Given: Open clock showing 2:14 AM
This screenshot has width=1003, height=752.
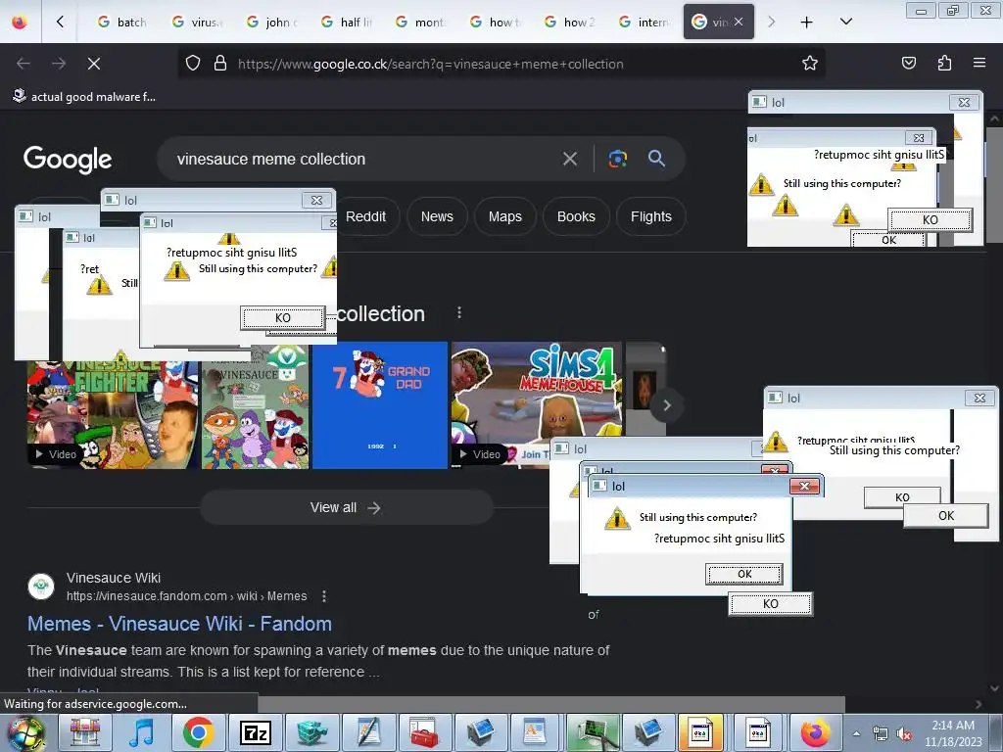Looking at the screenshot, I should (x=953, y=733).
